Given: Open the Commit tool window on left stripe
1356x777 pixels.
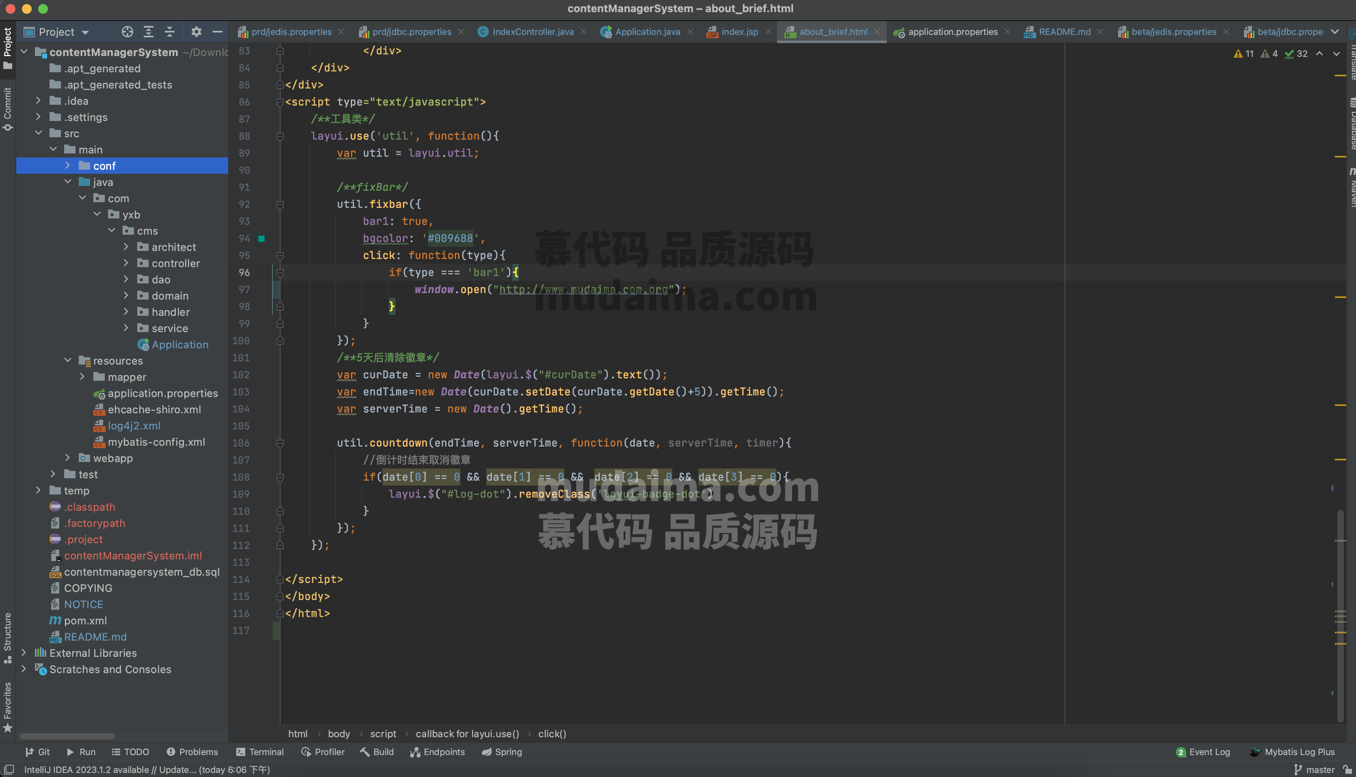Looking at the screenshot, I should tap(7, 109).
